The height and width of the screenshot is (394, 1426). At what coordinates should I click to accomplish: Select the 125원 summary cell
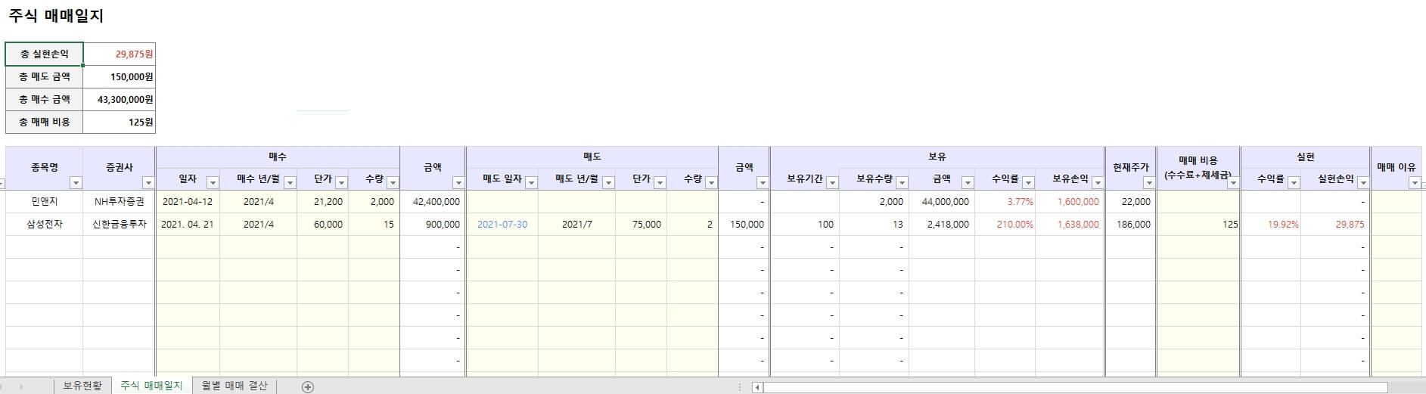pos(120,122)
